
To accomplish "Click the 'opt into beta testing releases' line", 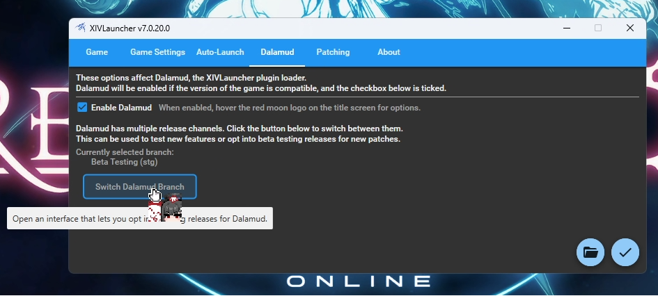I will click(x=238, y=139).
